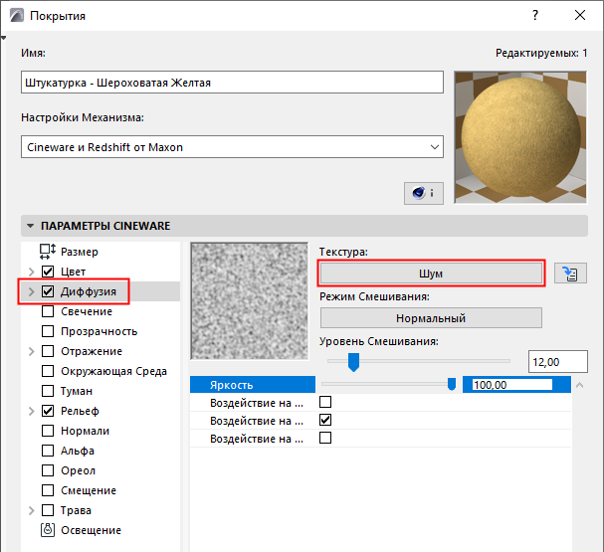Click the noise texture preview thumbnail
Viewport: 604px width, 552px height.
pyautogui.click(x=249, y=303)
